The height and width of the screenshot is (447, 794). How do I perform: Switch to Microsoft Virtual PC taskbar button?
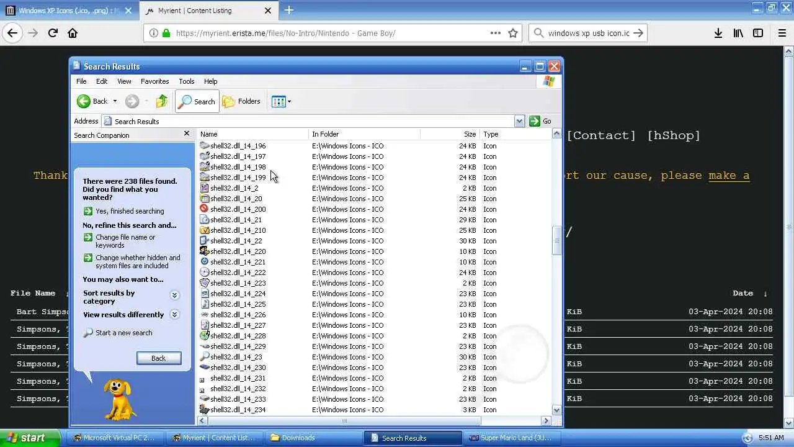[116, 438]
